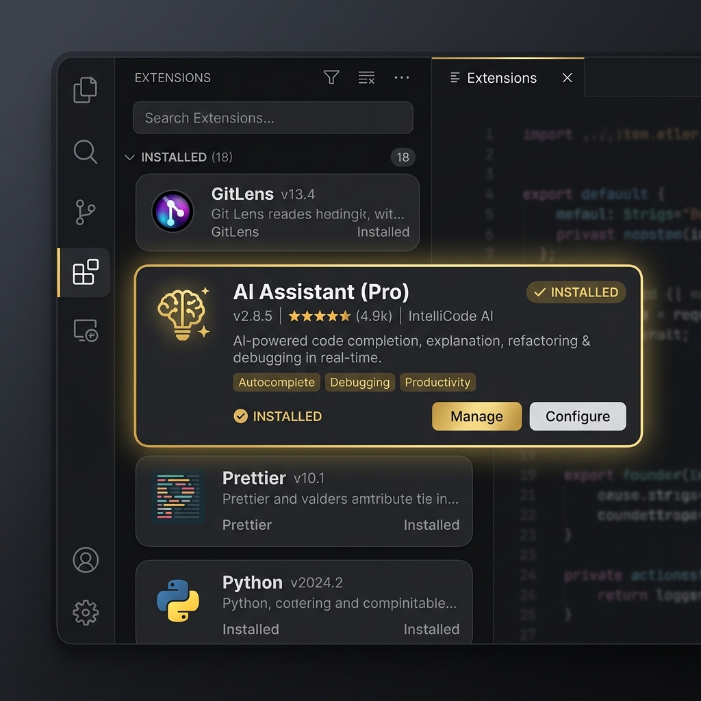
Task: Close the Extensions editor tab
Action: tap(568, 78)
